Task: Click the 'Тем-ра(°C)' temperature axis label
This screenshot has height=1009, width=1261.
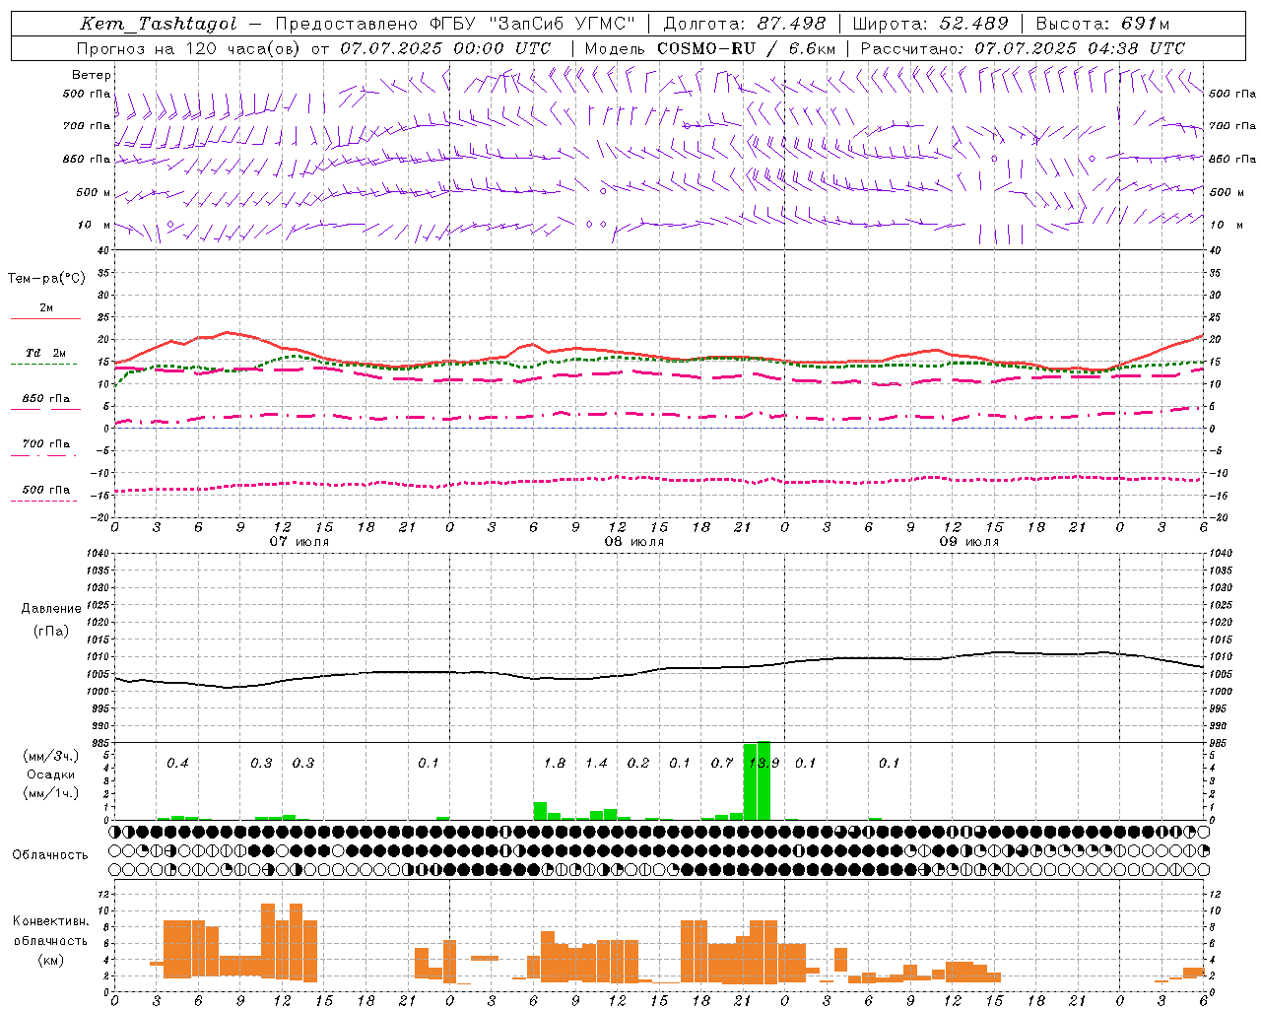Action: click(x=46, y=279)
